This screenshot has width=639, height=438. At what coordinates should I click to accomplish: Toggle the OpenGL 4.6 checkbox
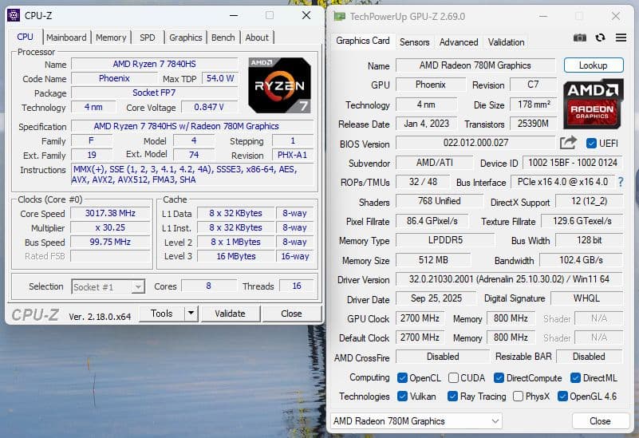(x=562, y=396)
